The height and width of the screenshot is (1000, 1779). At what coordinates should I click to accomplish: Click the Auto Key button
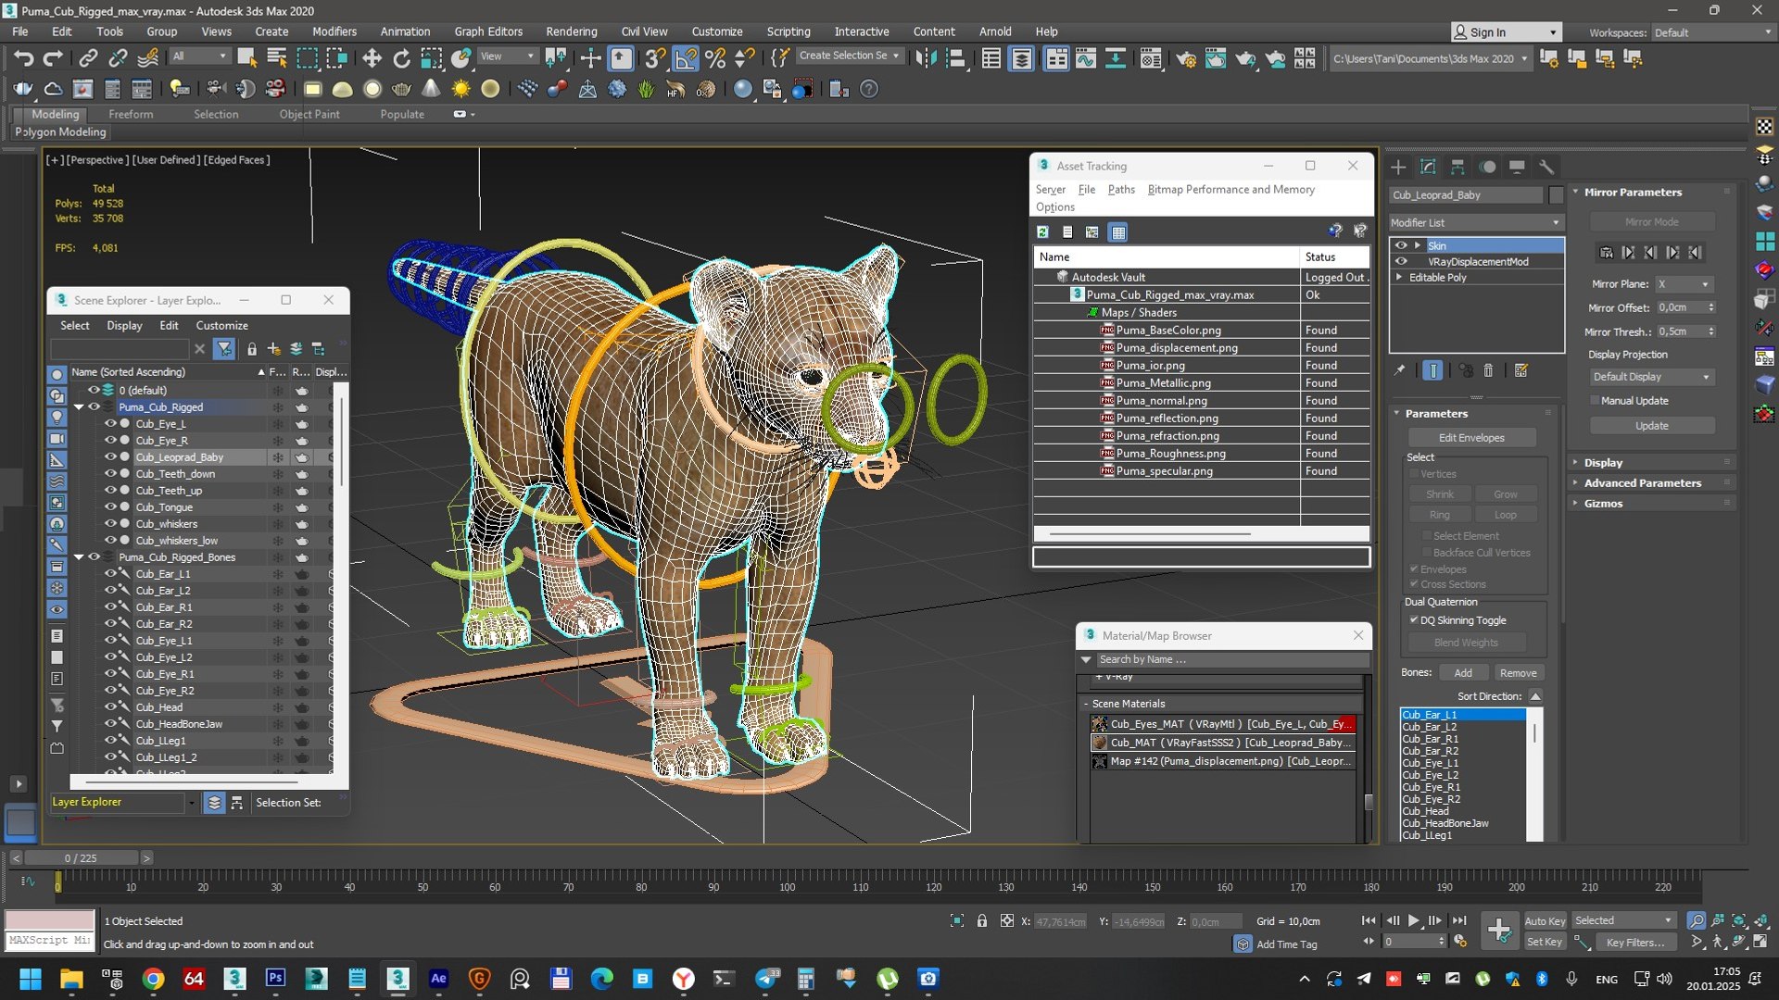(x=1545, y=920)
